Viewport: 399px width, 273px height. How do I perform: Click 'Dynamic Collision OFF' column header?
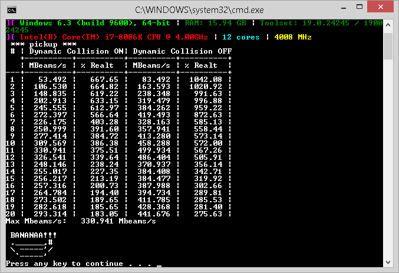point(182,51)
